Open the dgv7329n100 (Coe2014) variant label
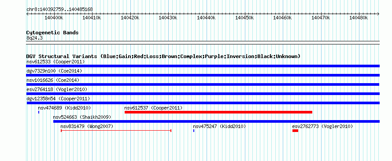The image size is (392, 161). [x=54, y=71]
